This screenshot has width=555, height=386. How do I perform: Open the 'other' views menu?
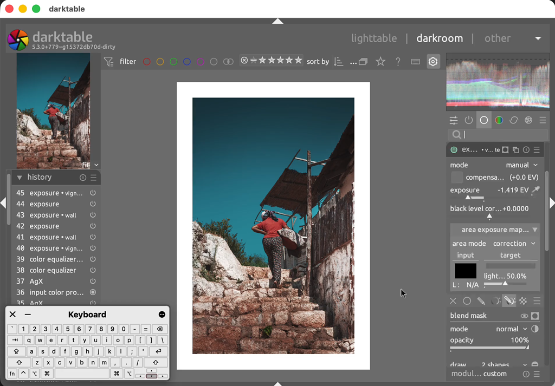(498, 38)
